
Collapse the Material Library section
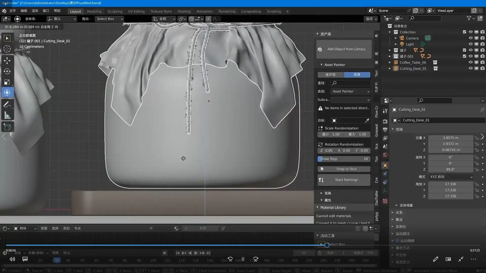(318, 207)
